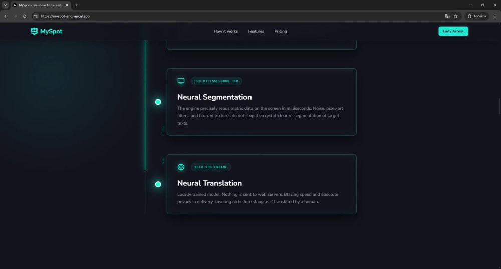Open the MySpot brand name link

click(51, 31)
